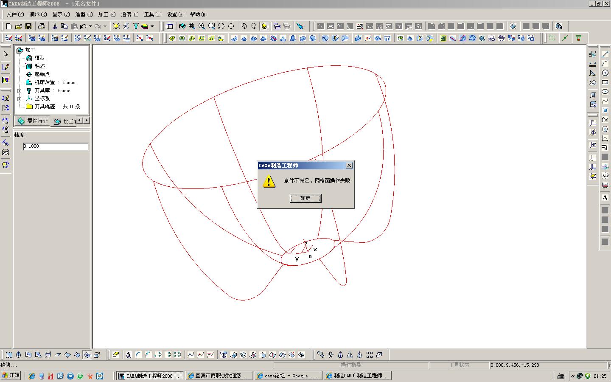Open the 编辑 menu
The height and width of the screenshot is (382, 611).
pos(38,14)
